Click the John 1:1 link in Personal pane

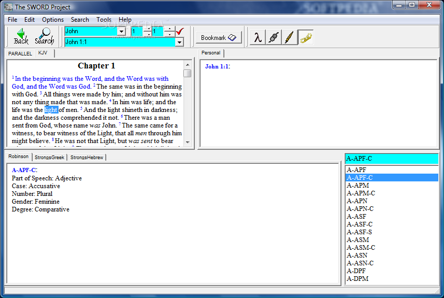(217, 66)
